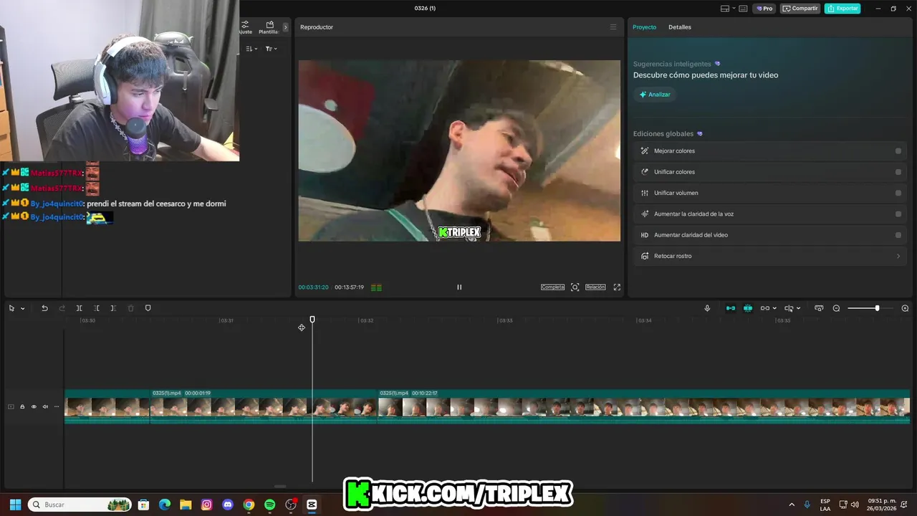Click the 03:33 mark on timeline ruler

tap(505, 320)
